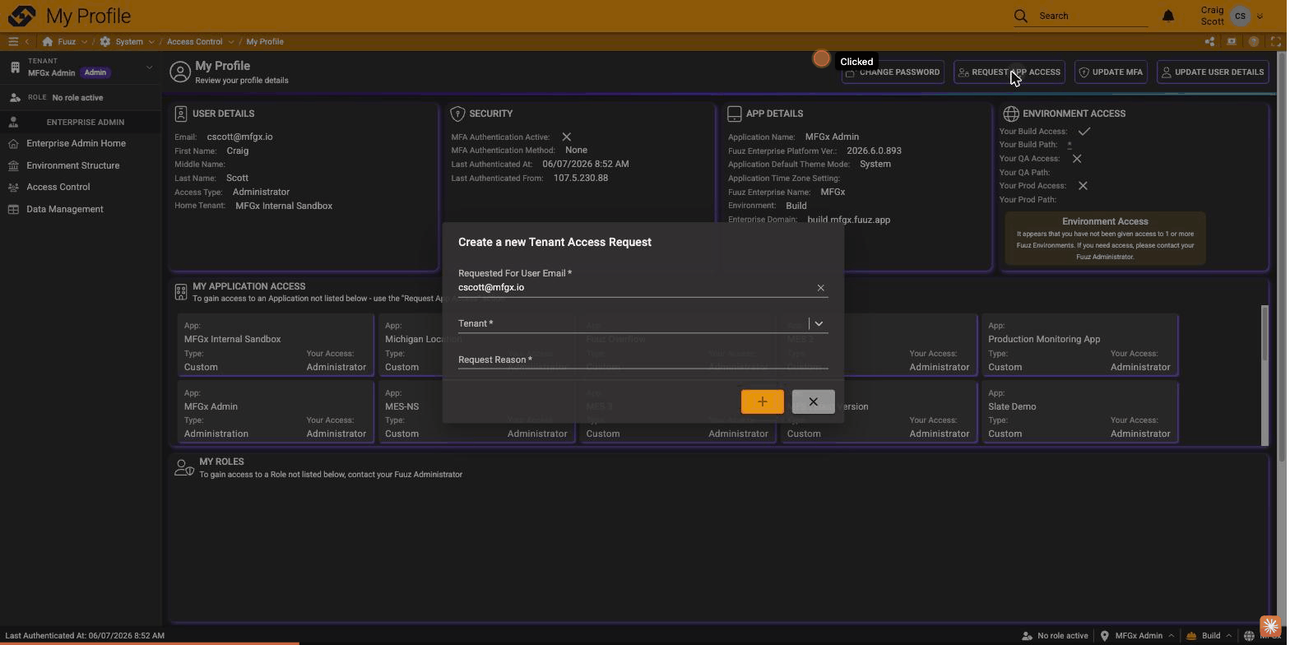The height and width of the screenshot is (645, 1290).
Task: Click the location pin icon in the status bar
Action: click(1105, 635)
